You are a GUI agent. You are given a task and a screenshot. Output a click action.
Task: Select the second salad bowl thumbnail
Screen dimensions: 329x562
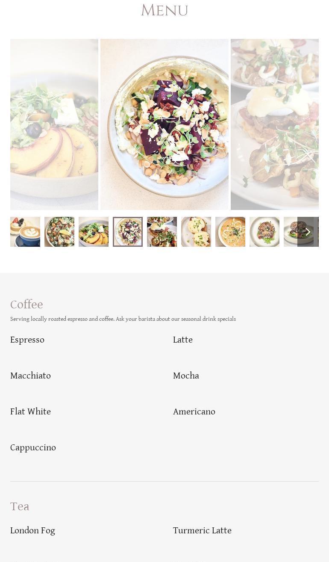tap(59, 232)
